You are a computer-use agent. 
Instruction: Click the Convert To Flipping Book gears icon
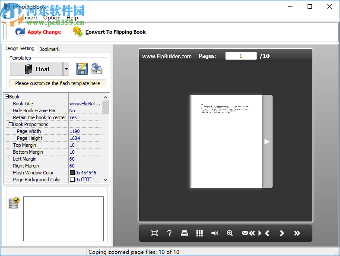click(78, 32)
